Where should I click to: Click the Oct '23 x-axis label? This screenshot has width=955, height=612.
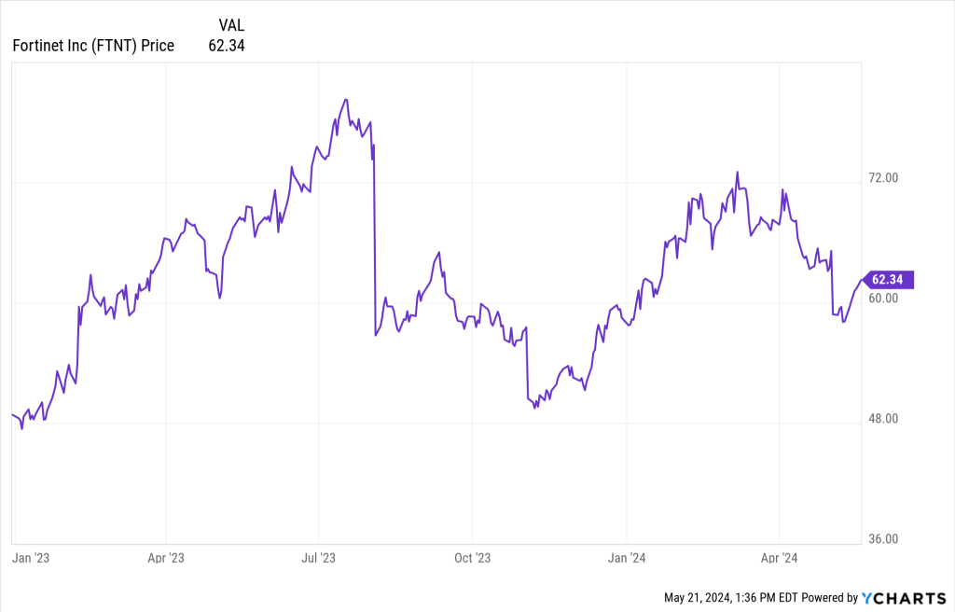click(472, 559)
